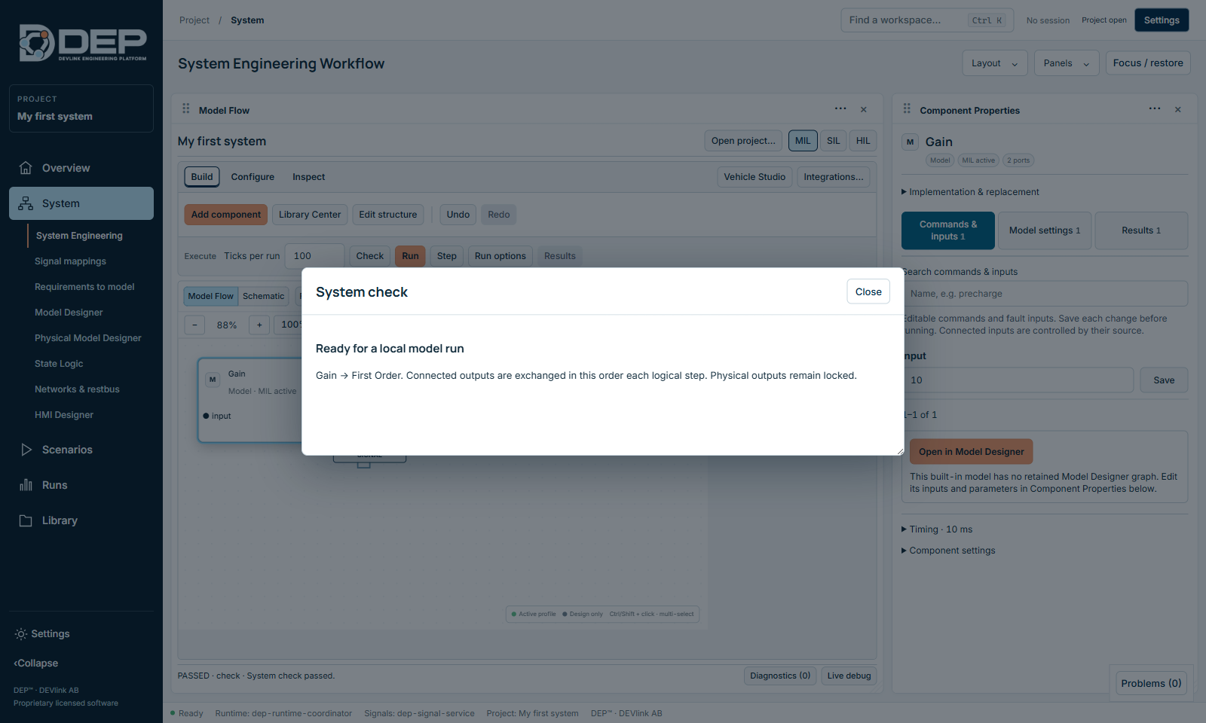This screenshot has height=723, width=1206.
Task: Click the M badge on Gain node
Action: point(213,380)
